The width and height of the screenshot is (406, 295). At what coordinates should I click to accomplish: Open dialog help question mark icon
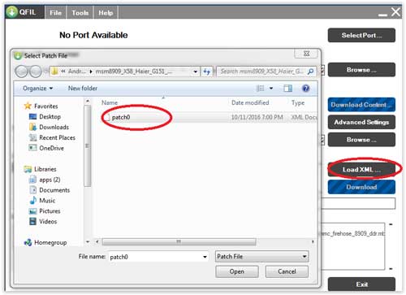[305, 89]
